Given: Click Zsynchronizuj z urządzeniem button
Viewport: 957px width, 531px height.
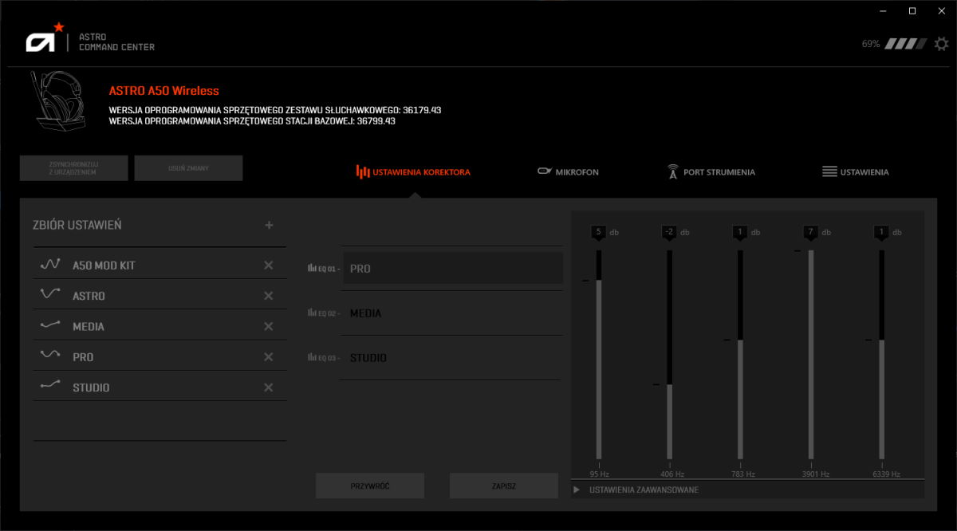Looking at the screenshot, I should coord(73,168).
